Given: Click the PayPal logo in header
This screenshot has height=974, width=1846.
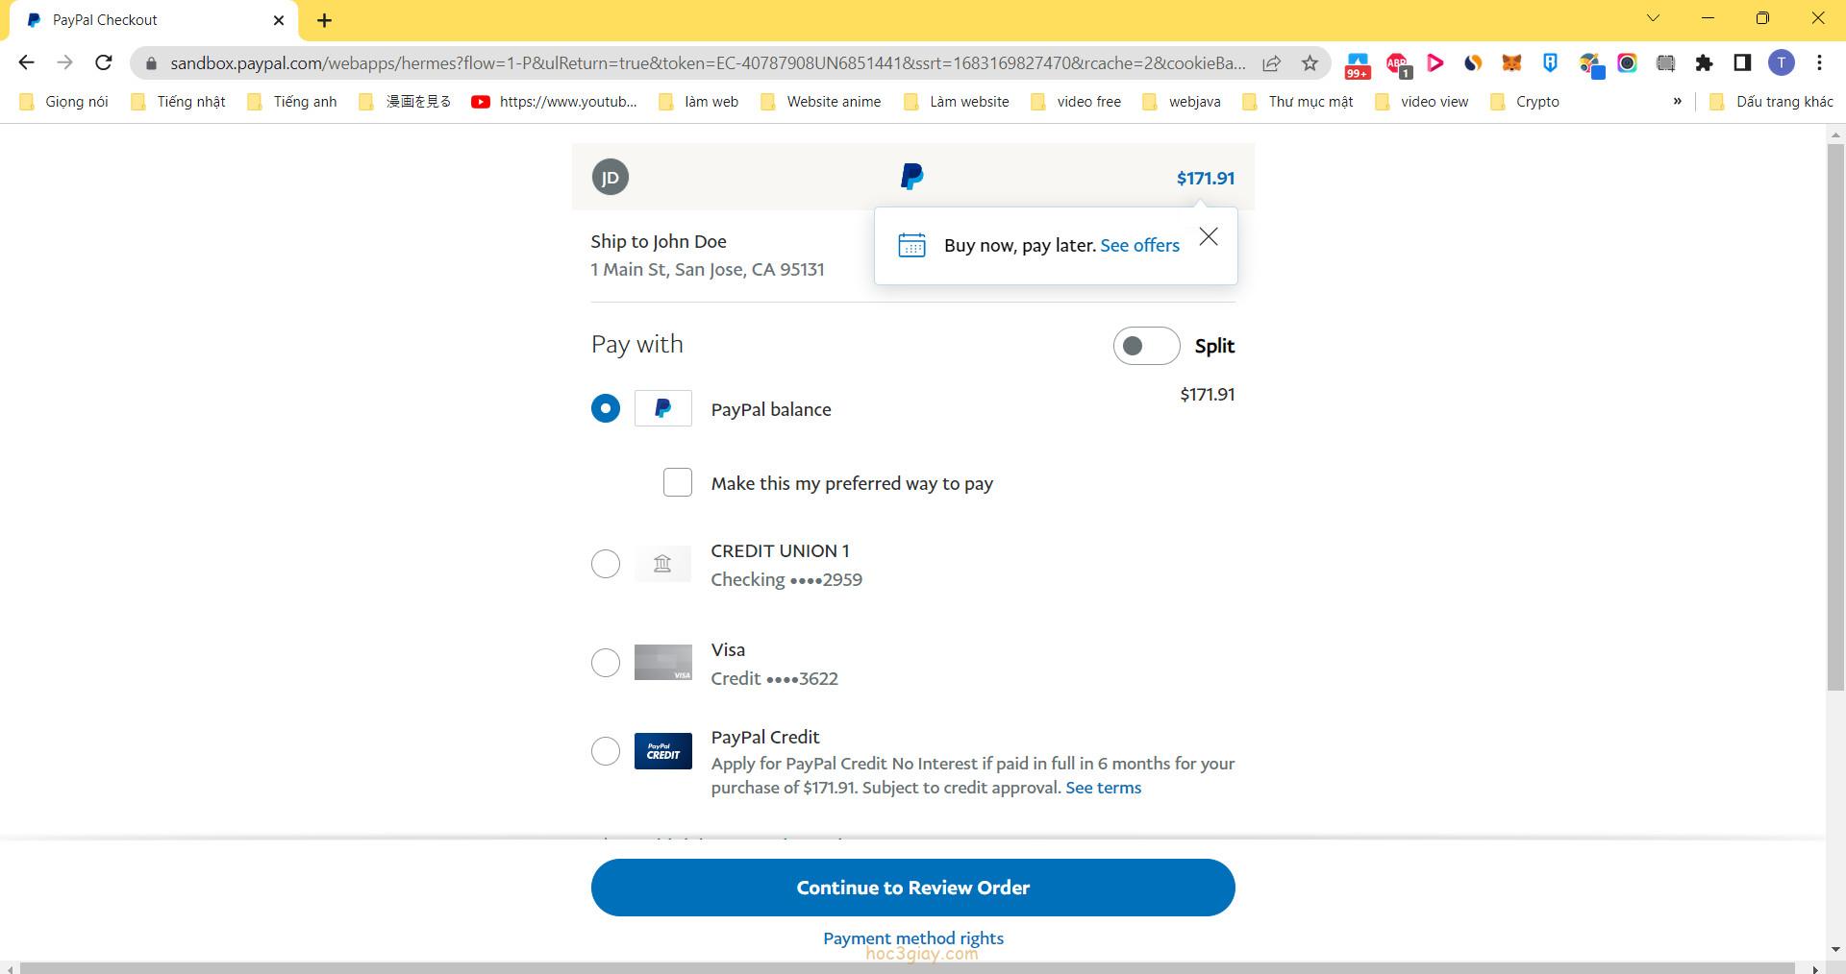Looking at the screenshot, I should click(911, 177).
